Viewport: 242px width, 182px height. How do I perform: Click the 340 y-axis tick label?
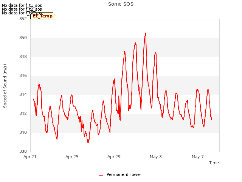23,132
